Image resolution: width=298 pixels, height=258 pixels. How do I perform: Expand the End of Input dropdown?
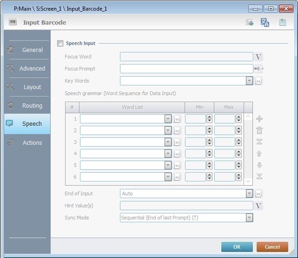(249, 193)
